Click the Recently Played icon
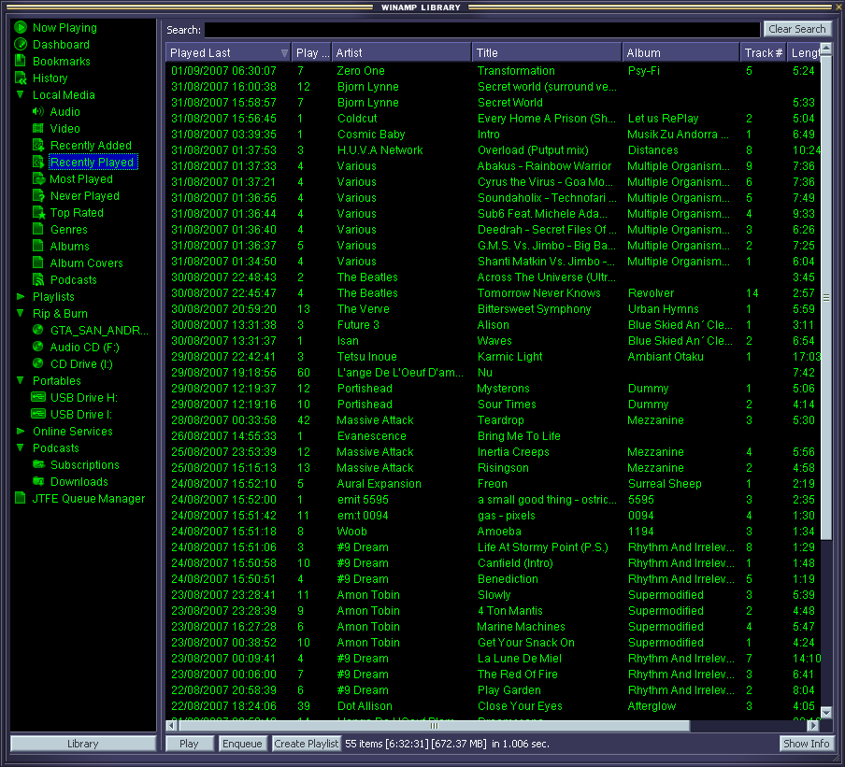The height and width of the screenshot is (767, 845). coord(38,162)
